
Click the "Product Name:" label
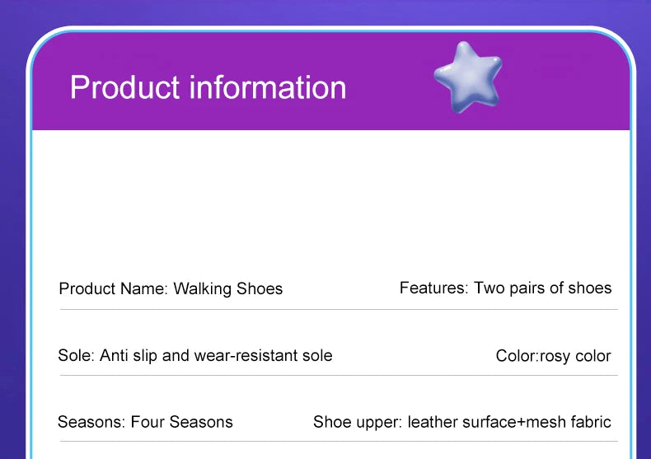pyautogui.click(x=113, y=289)
